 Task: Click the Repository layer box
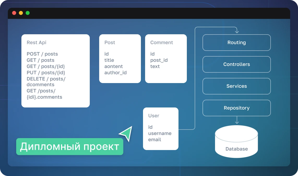click(237, 108)
